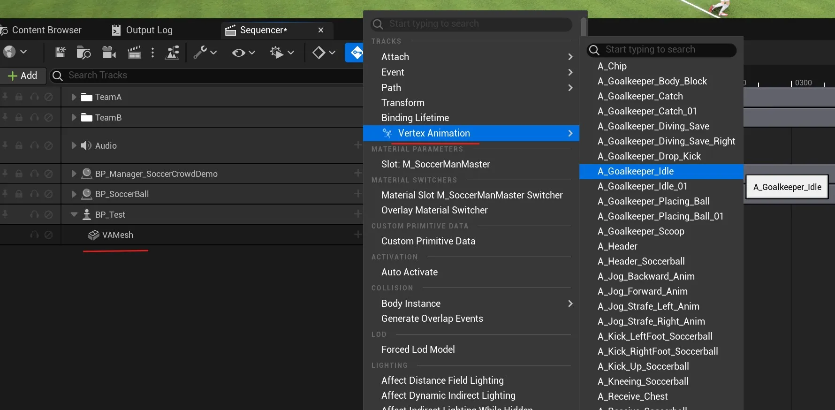The width and height of the screenshot is (835, 410).
Task: Open the dropdown arrow beside the diamond key icon
Action: point(332,53)
